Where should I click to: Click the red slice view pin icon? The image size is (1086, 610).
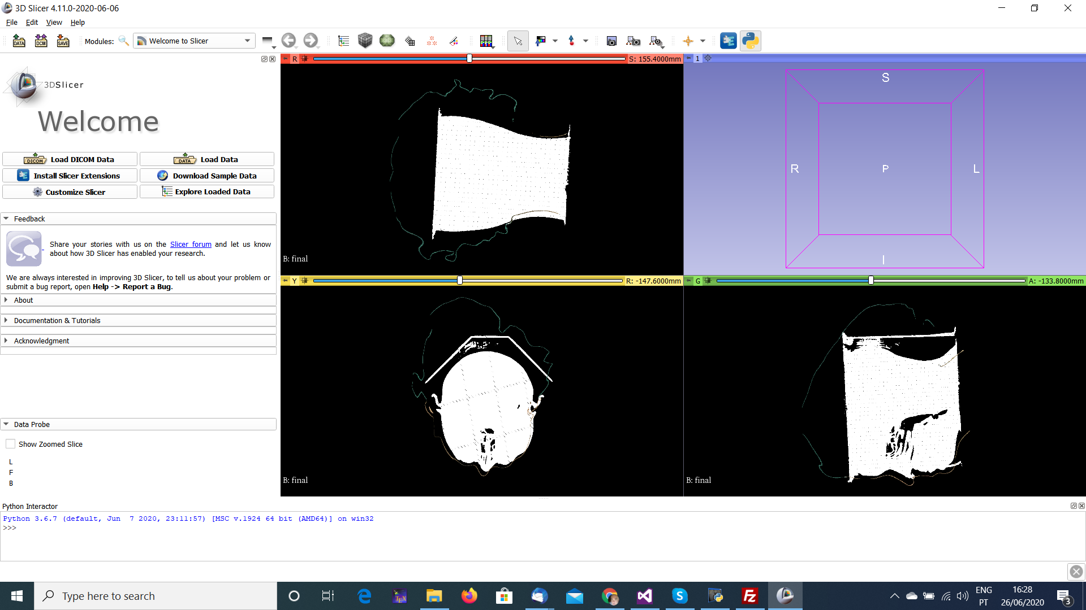pos(286,59)
